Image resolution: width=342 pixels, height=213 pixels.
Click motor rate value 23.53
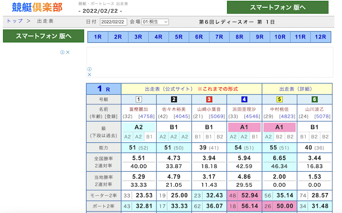pyautogui.click(x=144, y=195)
